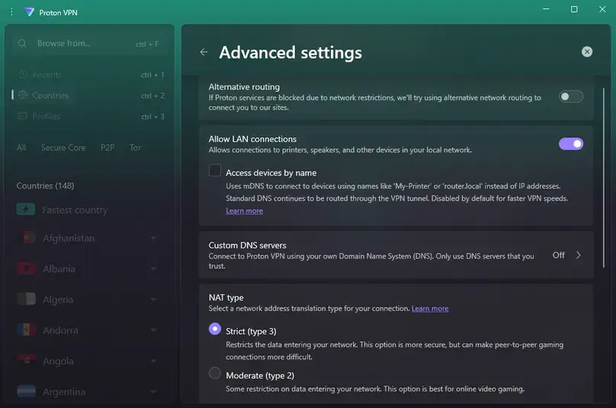Click the search magnifier icon
Viewport: 616px width, 408px height.
coord(22,43)
